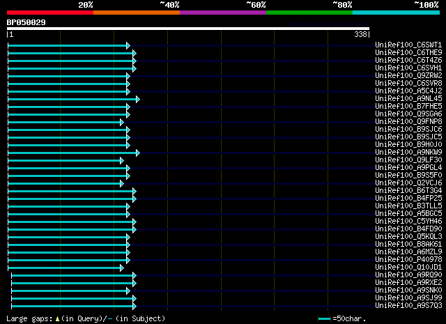The image size is (446, 324).
Task: Click the BP050029 query name
Action: (x=26, y=22)
